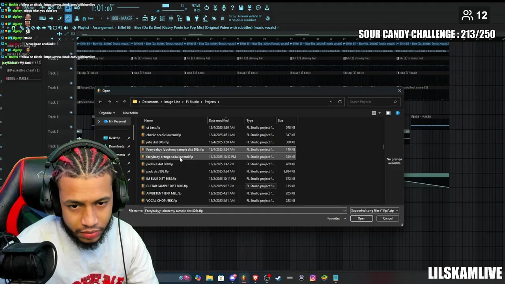Expand the lil - Personal tree node
This screenshot has width=505, height=284.
(99, 121)
